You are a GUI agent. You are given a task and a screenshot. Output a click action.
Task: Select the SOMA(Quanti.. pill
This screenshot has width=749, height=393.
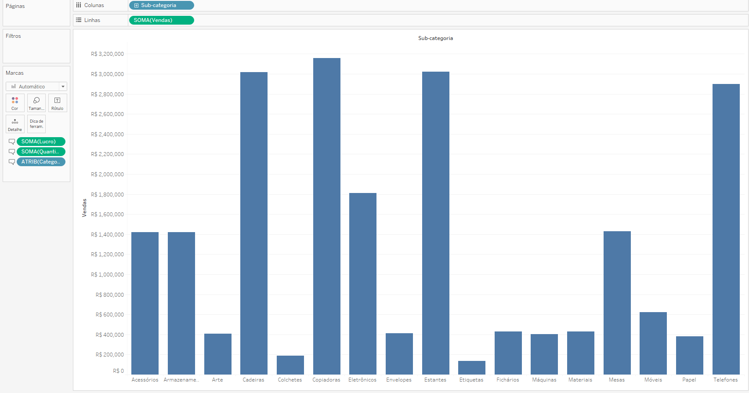point(41,152)
